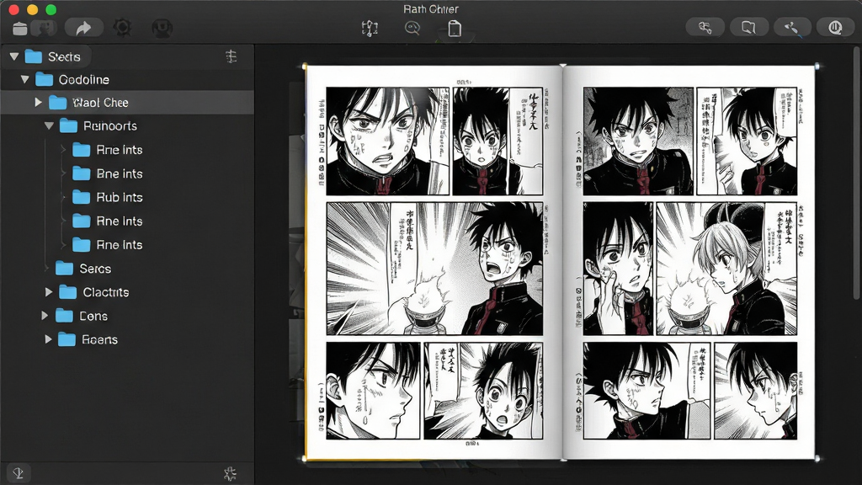Click the share arrow button in the toolbar
862x485 pixels.
coord(83,28)
